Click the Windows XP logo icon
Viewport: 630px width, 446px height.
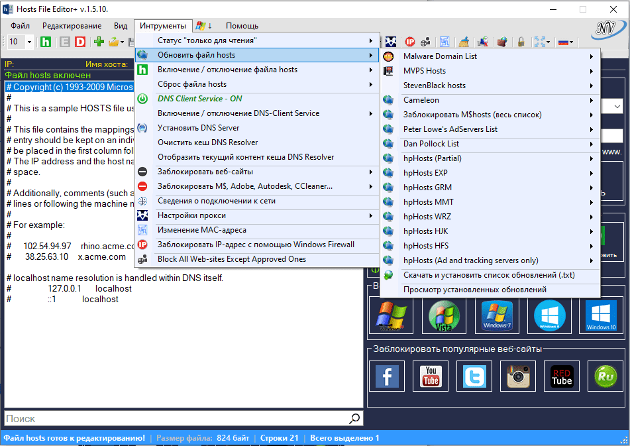392,317
